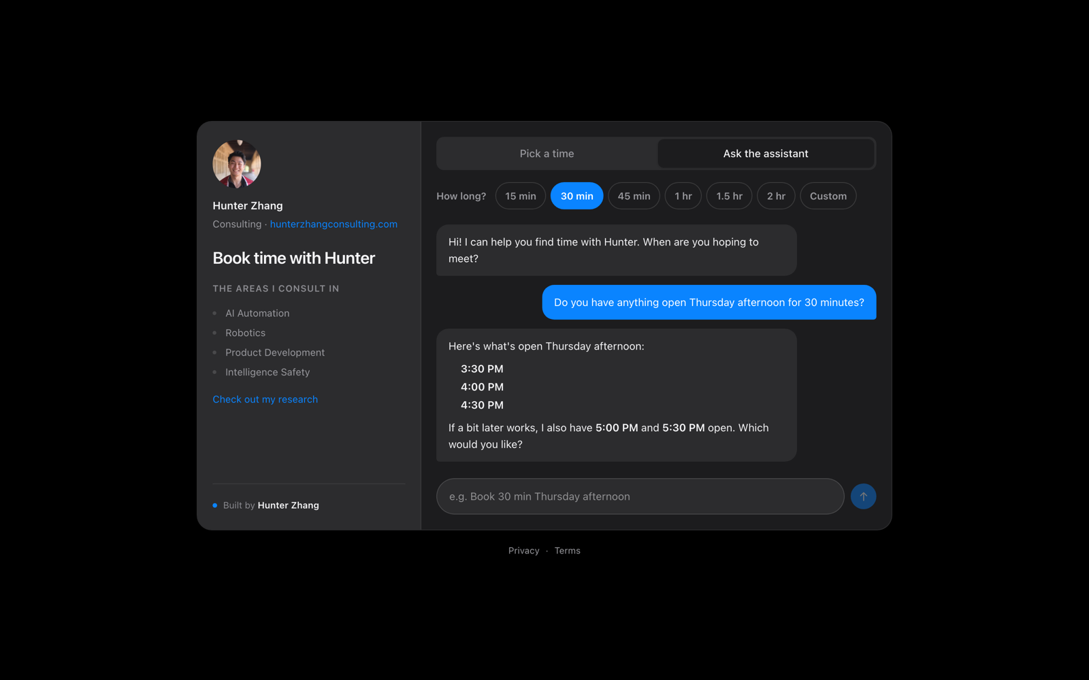Screen dimensions: 1089x680
Task: Click Hunter Zhang's profile photo
Action: pyautogui.click(x=237, y=164)
